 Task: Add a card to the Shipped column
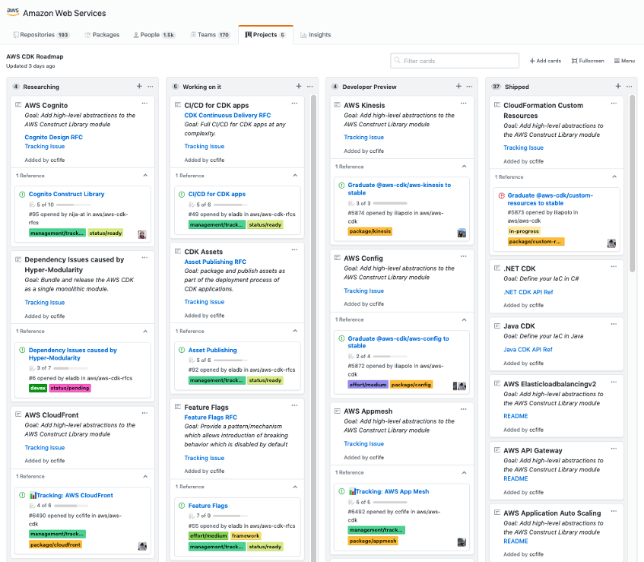click(617, 86)
